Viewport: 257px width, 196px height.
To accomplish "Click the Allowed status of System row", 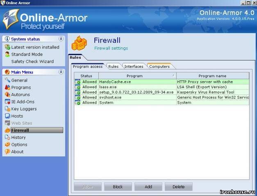I will (89, 102).
